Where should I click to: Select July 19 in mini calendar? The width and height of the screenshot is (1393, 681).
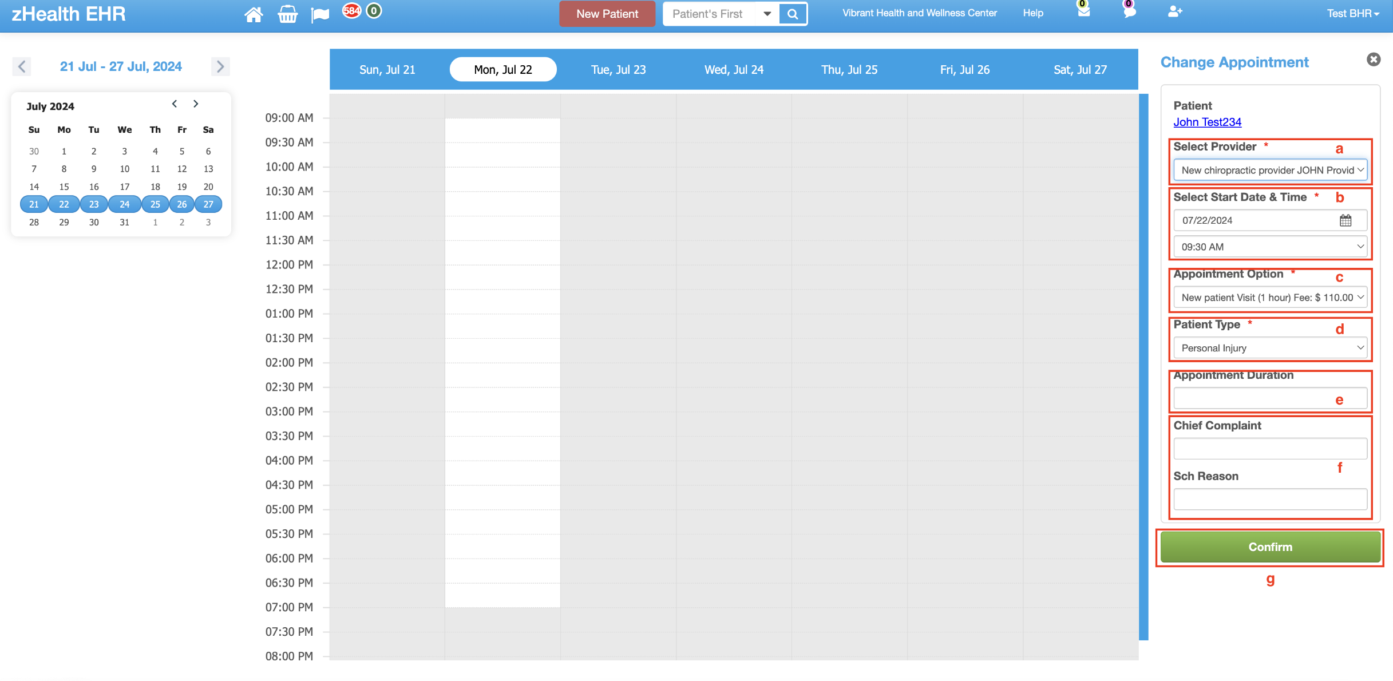click(x=182, y=187)
